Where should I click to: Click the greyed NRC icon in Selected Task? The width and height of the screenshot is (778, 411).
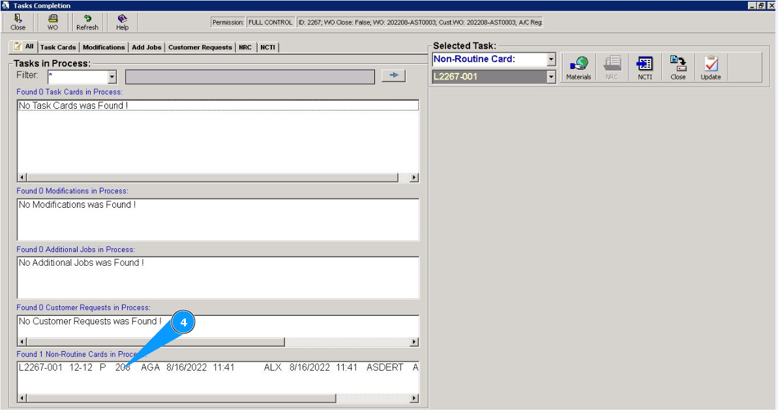tap(612, 68)
